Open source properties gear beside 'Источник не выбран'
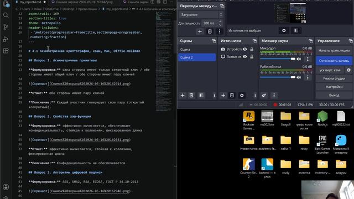The image size is (354, 199). tap(284, 30)
